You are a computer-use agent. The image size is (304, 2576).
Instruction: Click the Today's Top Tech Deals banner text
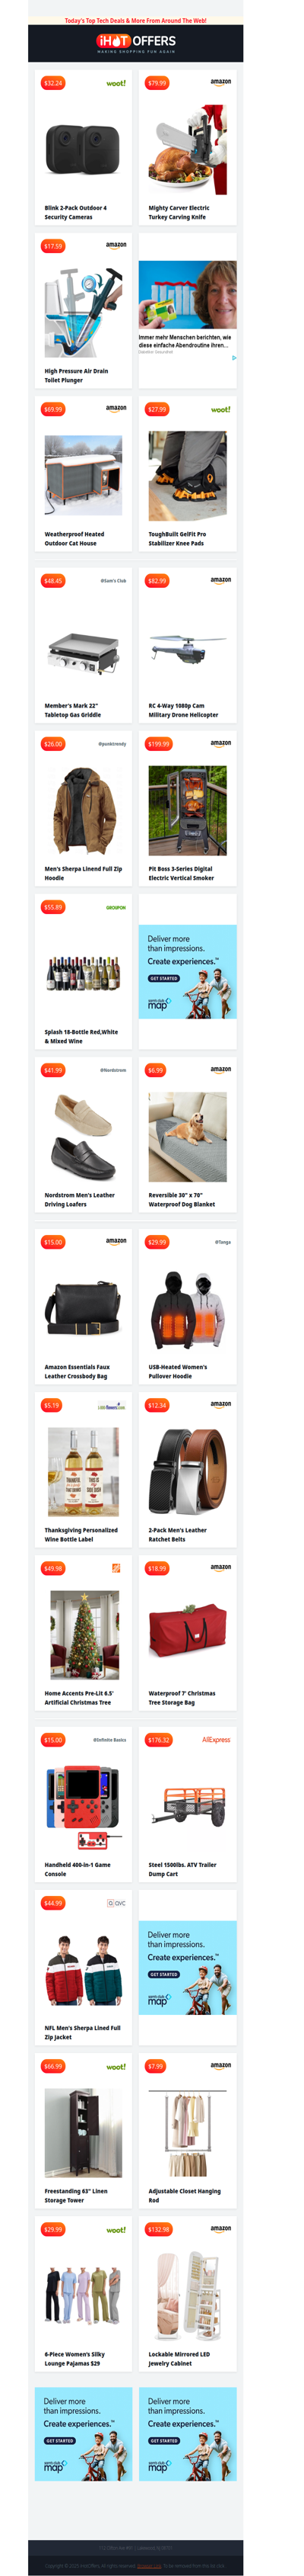coord(135,20)
